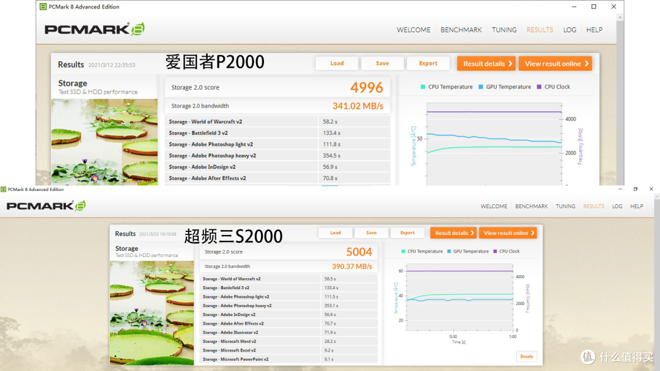Click View result online in top panel
The height and width of the screenshot is (371, 660).
(555, 63)
